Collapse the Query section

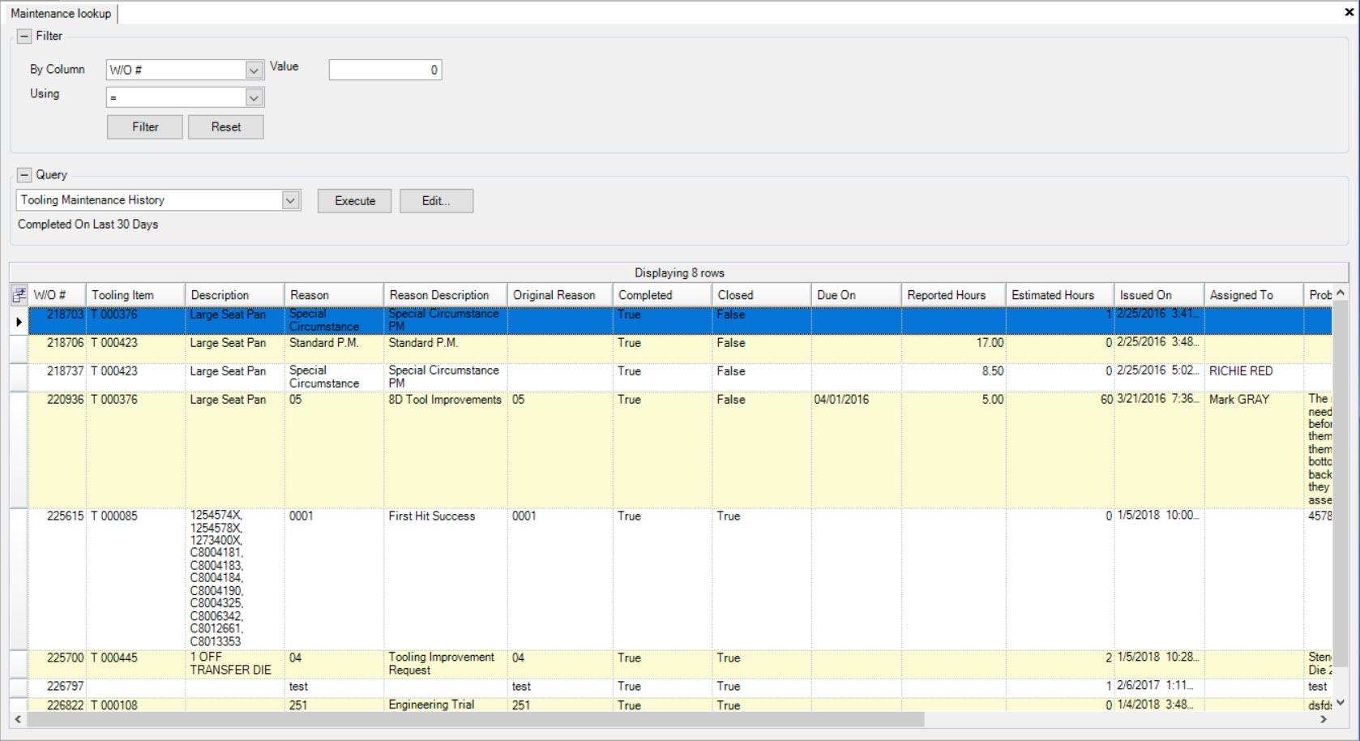tap(24, 174)
